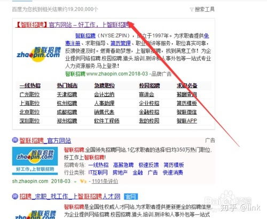Image resolution: width=267 pixels, height=219 pixels.
Task: Open 校园招聘 column header link
Action: (x=150, y=85)
